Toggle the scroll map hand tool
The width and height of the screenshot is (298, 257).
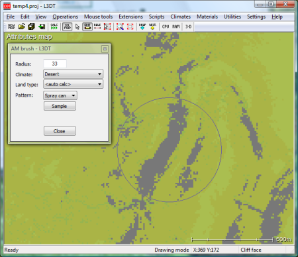pyautogui.click(x=67, y=26)
